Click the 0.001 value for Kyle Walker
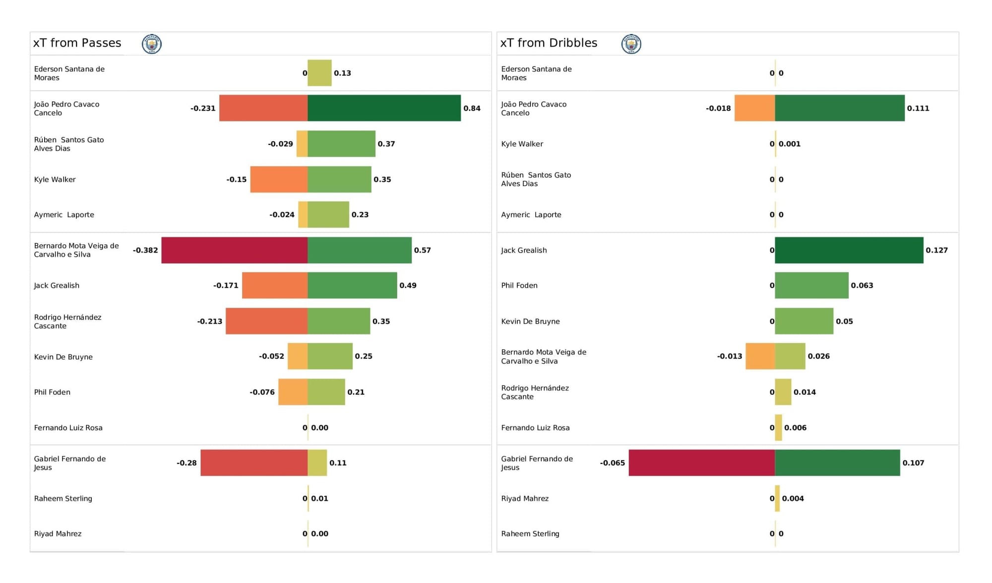992x583 pixels. (x=790, y=144)
